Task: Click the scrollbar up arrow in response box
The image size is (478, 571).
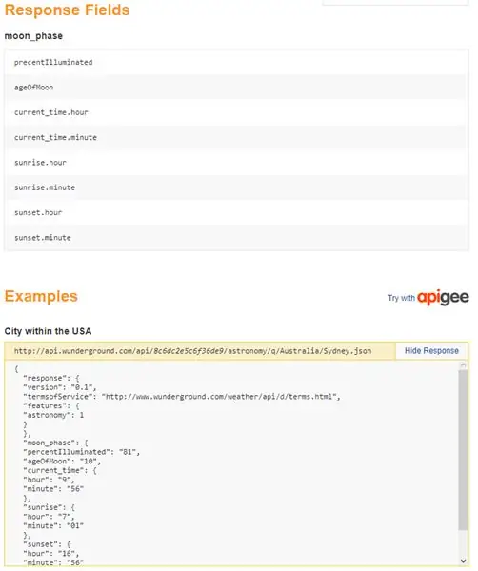Action: 463,365
